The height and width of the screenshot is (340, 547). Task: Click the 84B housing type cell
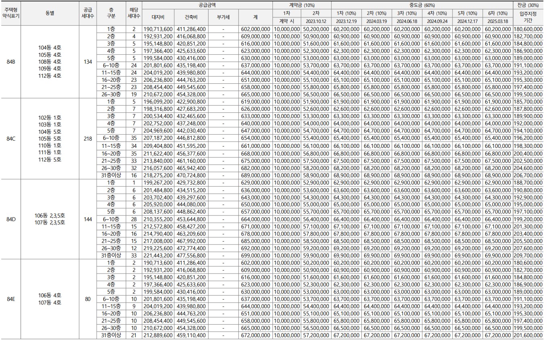10,62
